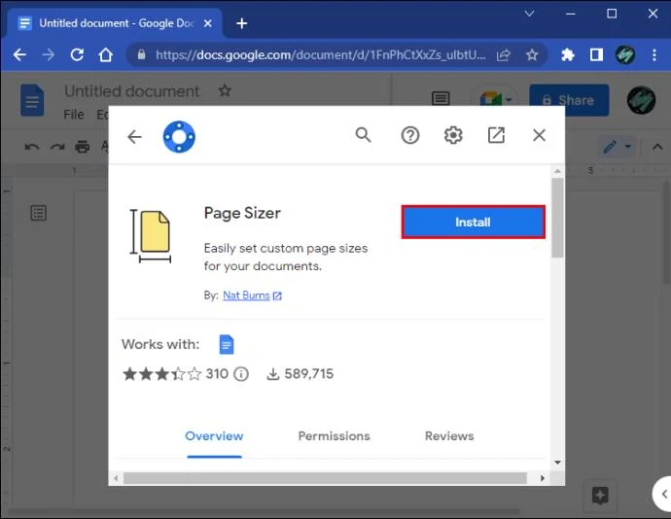
Task: Open editing mode pencil dropdown
Action: pos(617,147)
